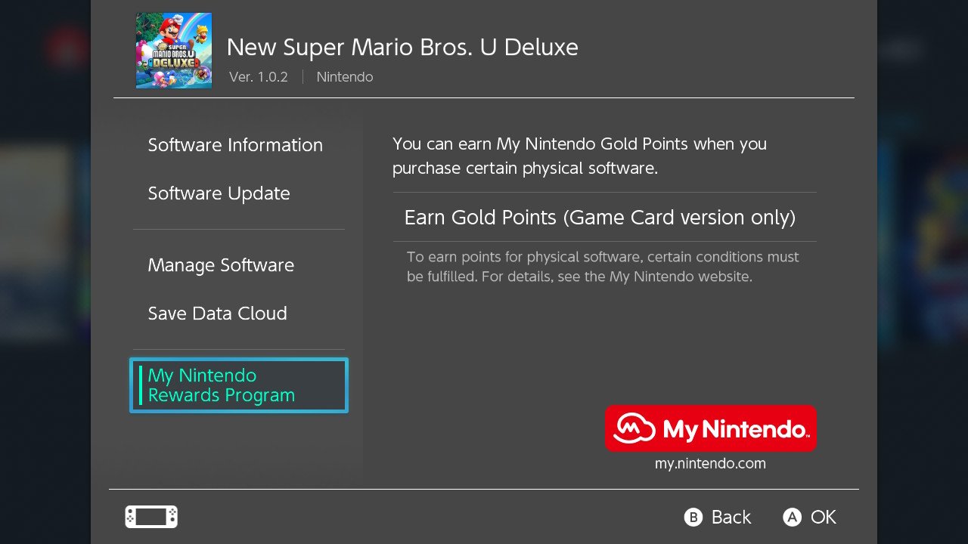This screenshot has height=544, width=968.
Task: Choose Earn Gold Points (Game Card version only)
Action: tap(605, 218)
